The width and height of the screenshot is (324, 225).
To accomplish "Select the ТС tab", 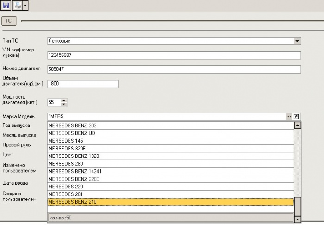I will tap(10, 21).
